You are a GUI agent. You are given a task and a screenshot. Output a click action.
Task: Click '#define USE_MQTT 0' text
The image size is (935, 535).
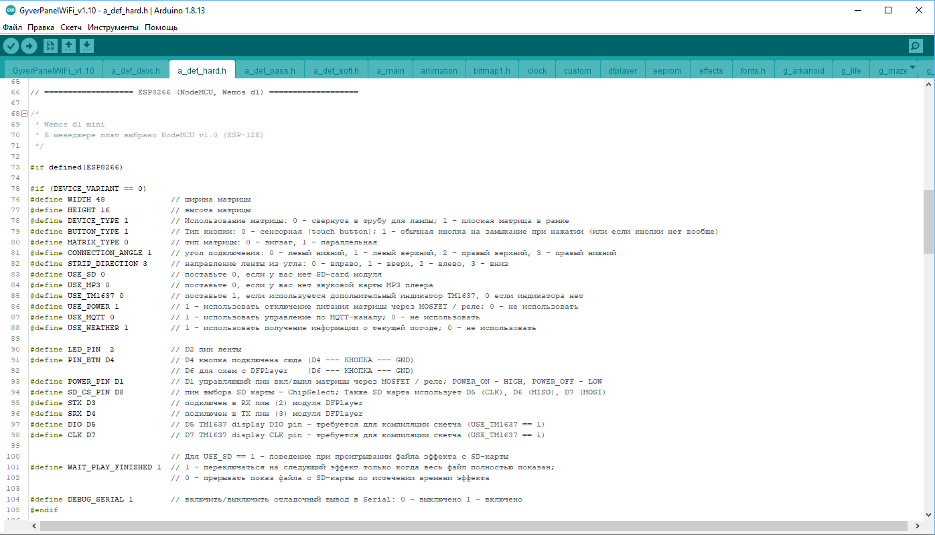tap(72, 317)
